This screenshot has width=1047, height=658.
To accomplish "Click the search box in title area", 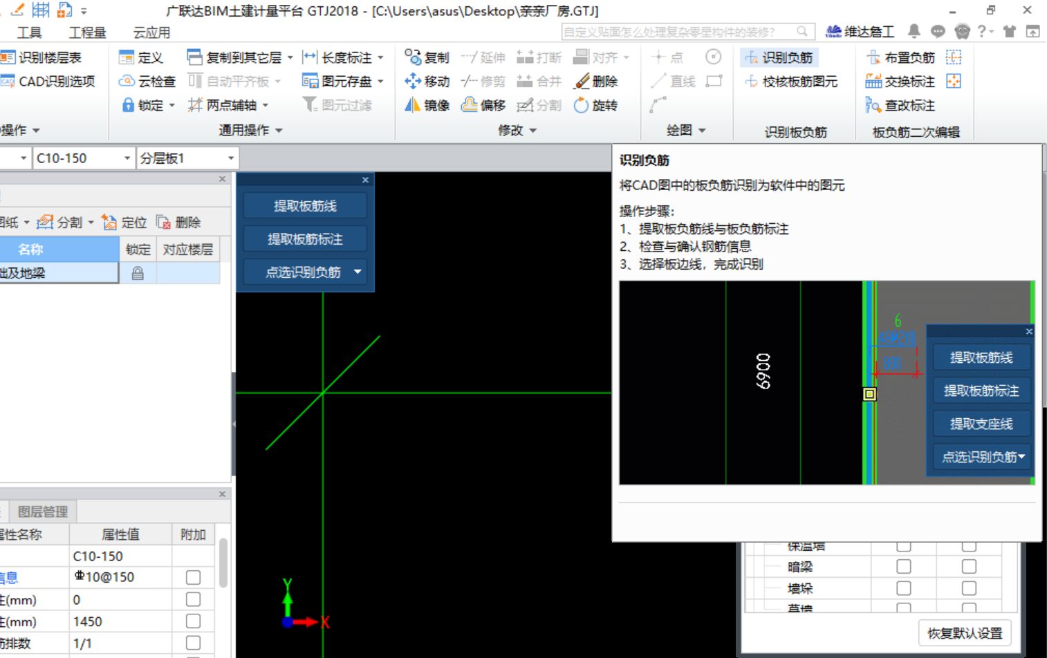I will click(687, 31).
